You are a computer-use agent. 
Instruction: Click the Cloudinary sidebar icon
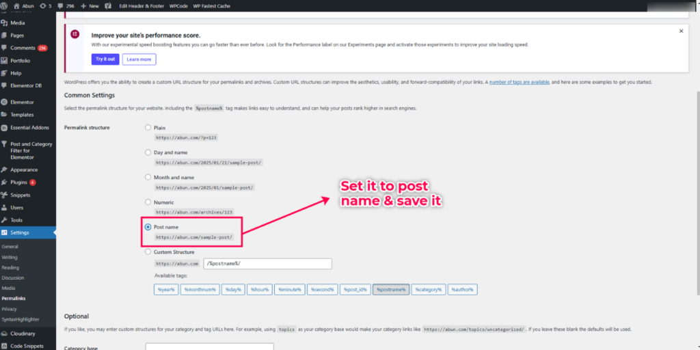pos(4,334)
